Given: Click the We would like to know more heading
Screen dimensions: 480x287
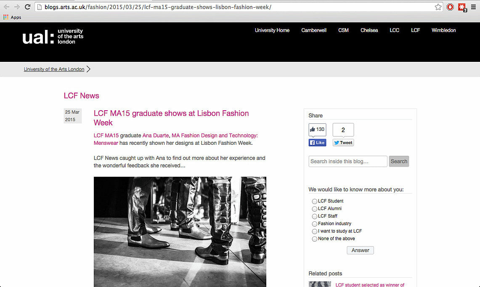Looking at the screenshot, I should click(356, 190).
